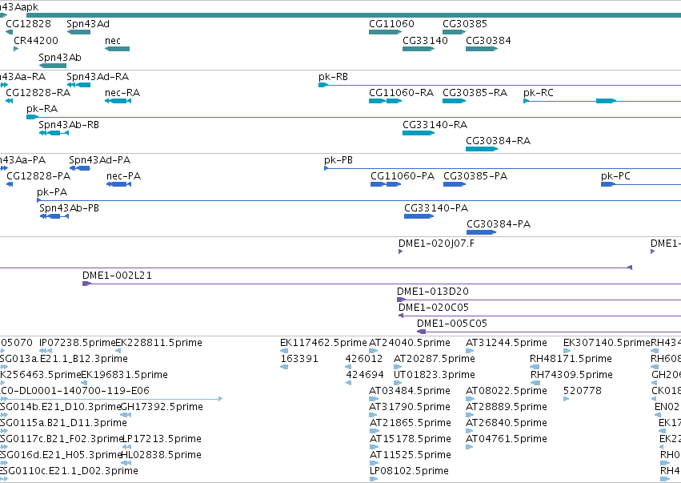Select the pk-PA protein label

tap(52, 192)
